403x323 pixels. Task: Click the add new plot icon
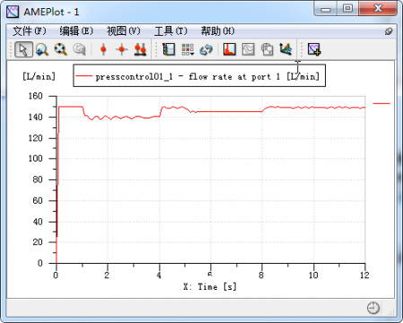pyautogui.click(x=314, y=49)
